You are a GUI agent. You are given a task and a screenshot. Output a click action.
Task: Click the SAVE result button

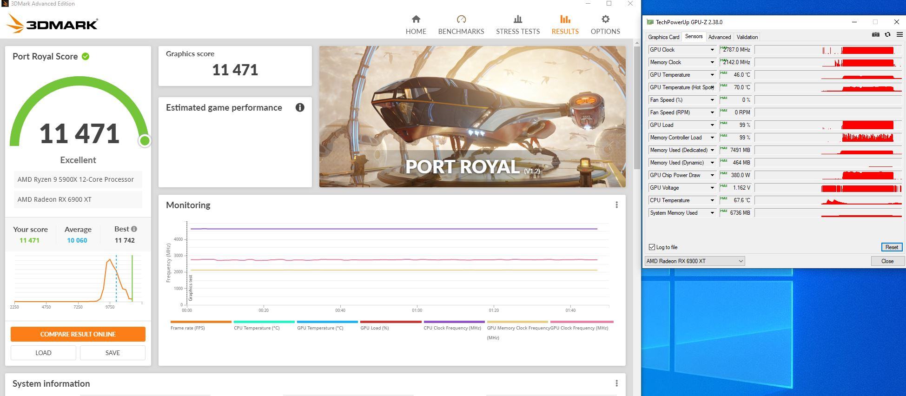pos(112,353)
